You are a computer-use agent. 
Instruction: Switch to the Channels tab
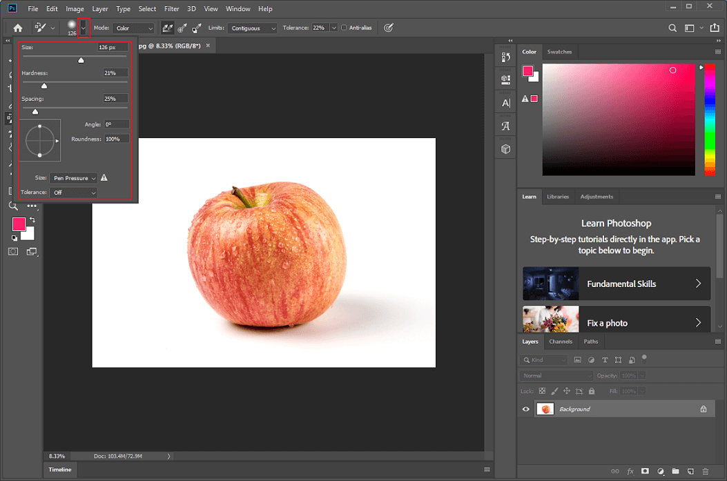[x=561, y=342]
